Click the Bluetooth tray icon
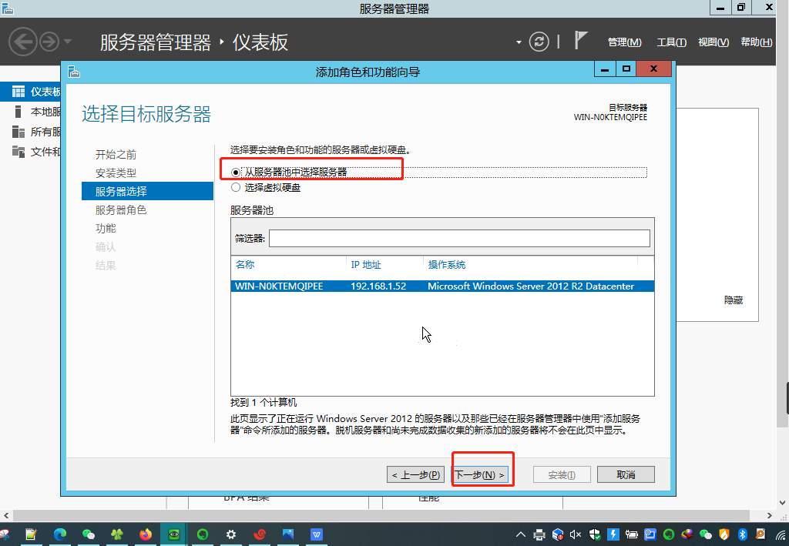 [x=743, y=534]
